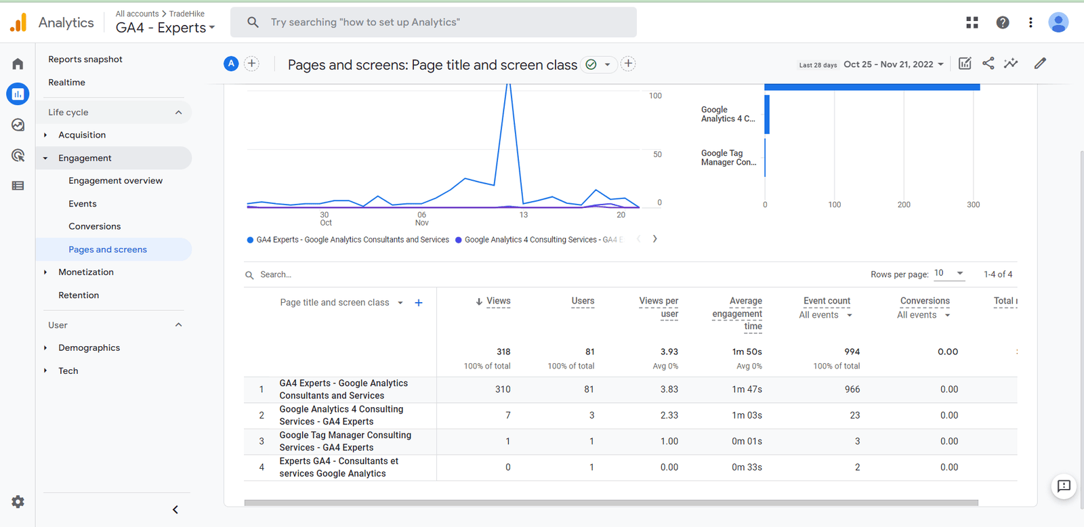Open the Explore icon in left rail
The height and width of the screenshot is (527, 1084).
18,125
